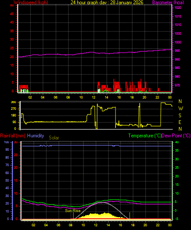
Task: Click the S compass letter
Action: tap(180, 116)
